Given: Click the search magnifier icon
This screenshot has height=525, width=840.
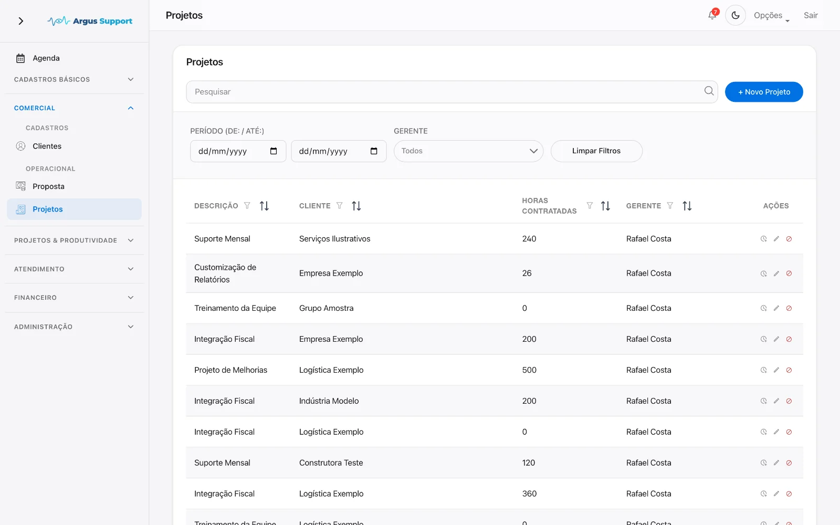Looking at the screenshot, I should [x=709, y=91].
